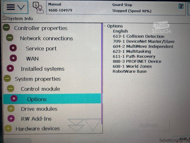The height and width of the screenshot is (143, 190).
Task: Collapse the Controller properties node
Action: (x=7, y=27)
